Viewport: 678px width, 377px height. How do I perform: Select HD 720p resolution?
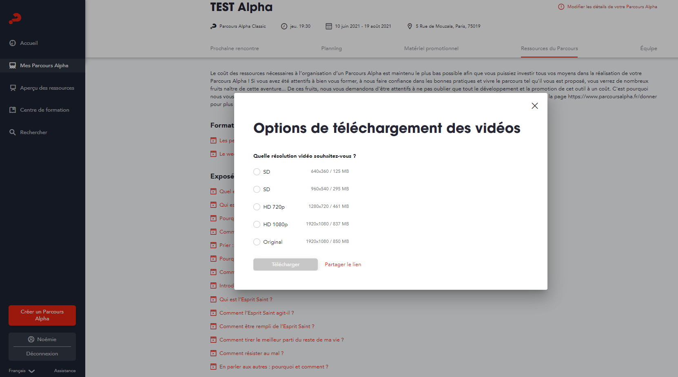coord(257,207)
